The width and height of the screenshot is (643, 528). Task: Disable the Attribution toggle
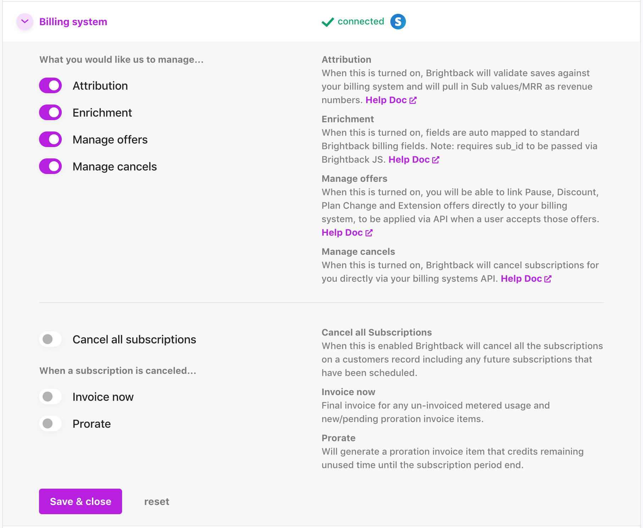point(50,85)
